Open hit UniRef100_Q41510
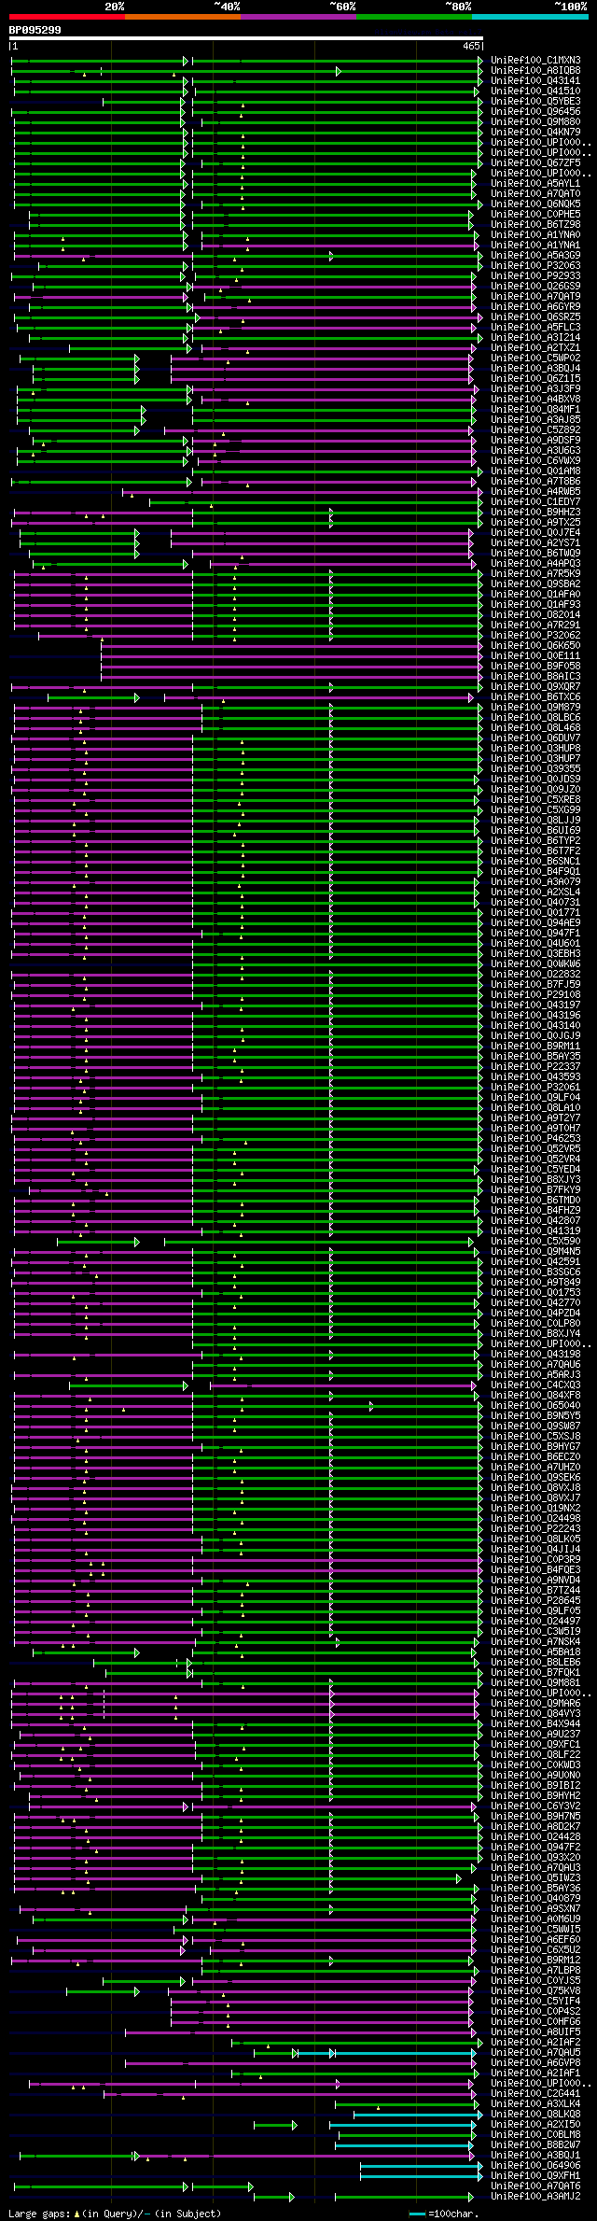 (535, 91)
